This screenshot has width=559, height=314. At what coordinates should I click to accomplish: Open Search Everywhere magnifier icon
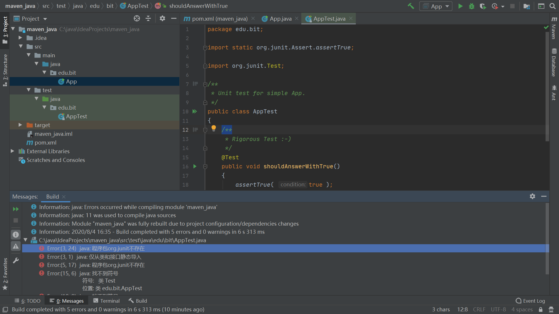[552, 6]
